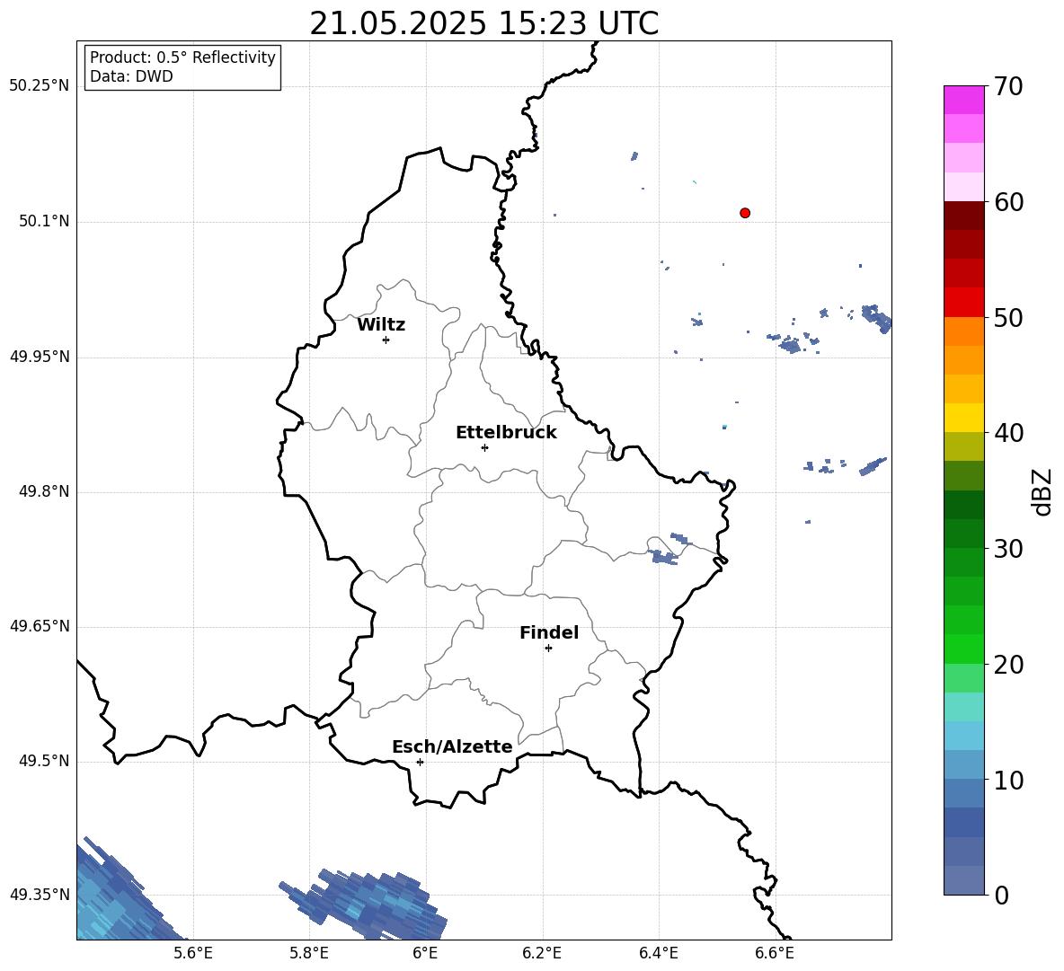This screenshot has height=971, width=1064.
Task: Pick the yellow colorbar segment above 40
Action: tap(963, 418)
